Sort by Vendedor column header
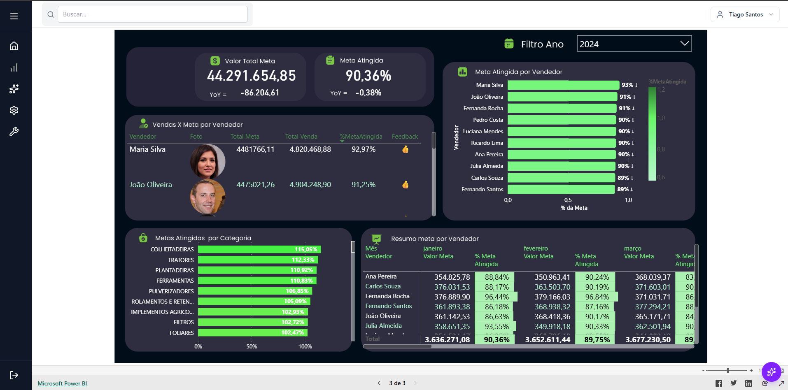Viewport: 788px width, 390px height. pos(143,137)
